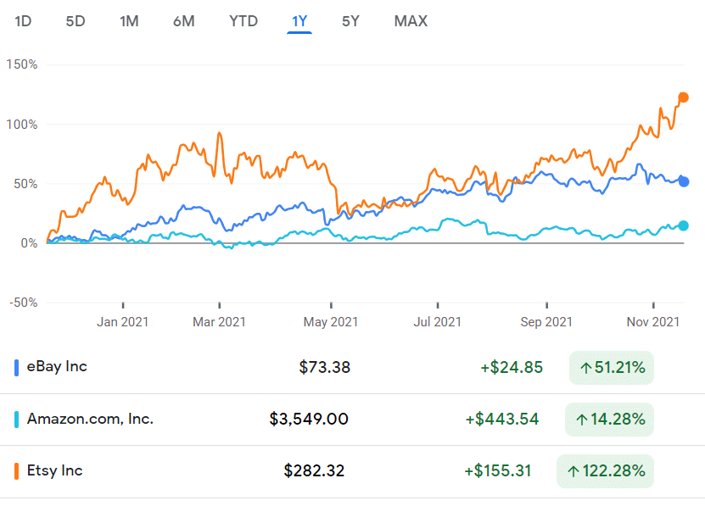Screen dimensions: 705x506
Task: Click the Sep 2021 x-axis label
Action: [546, 322]
